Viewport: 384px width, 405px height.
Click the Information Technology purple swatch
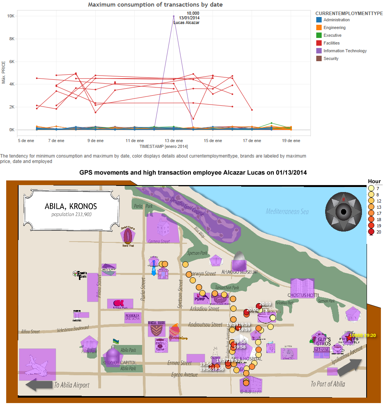[319, 51]
